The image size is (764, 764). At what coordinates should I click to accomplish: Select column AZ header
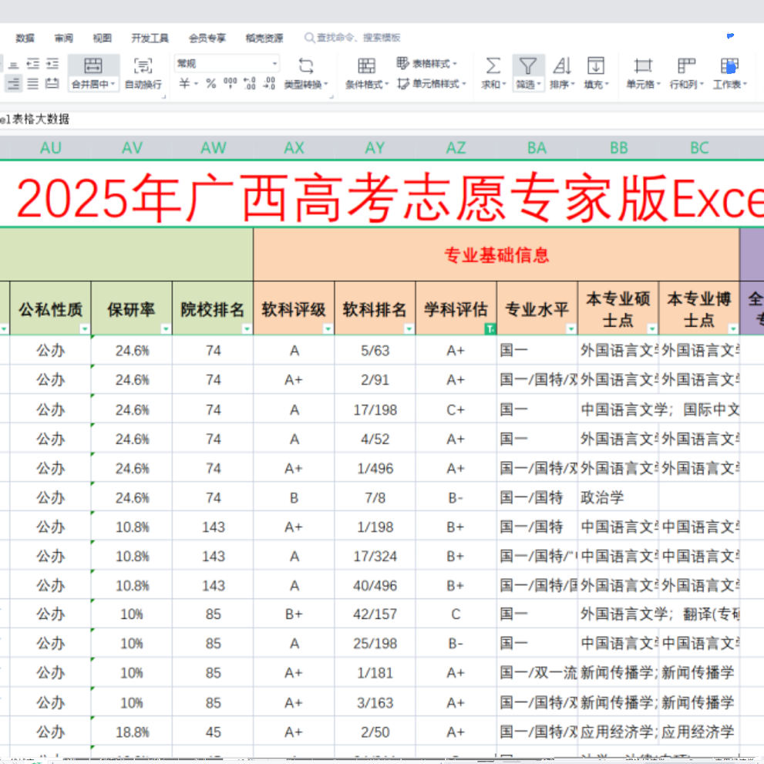point(456,148)
